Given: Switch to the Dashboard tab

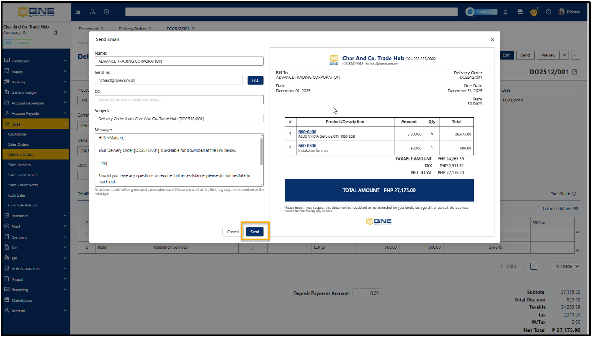Looking at the screenshot, I should coord(88,29).
